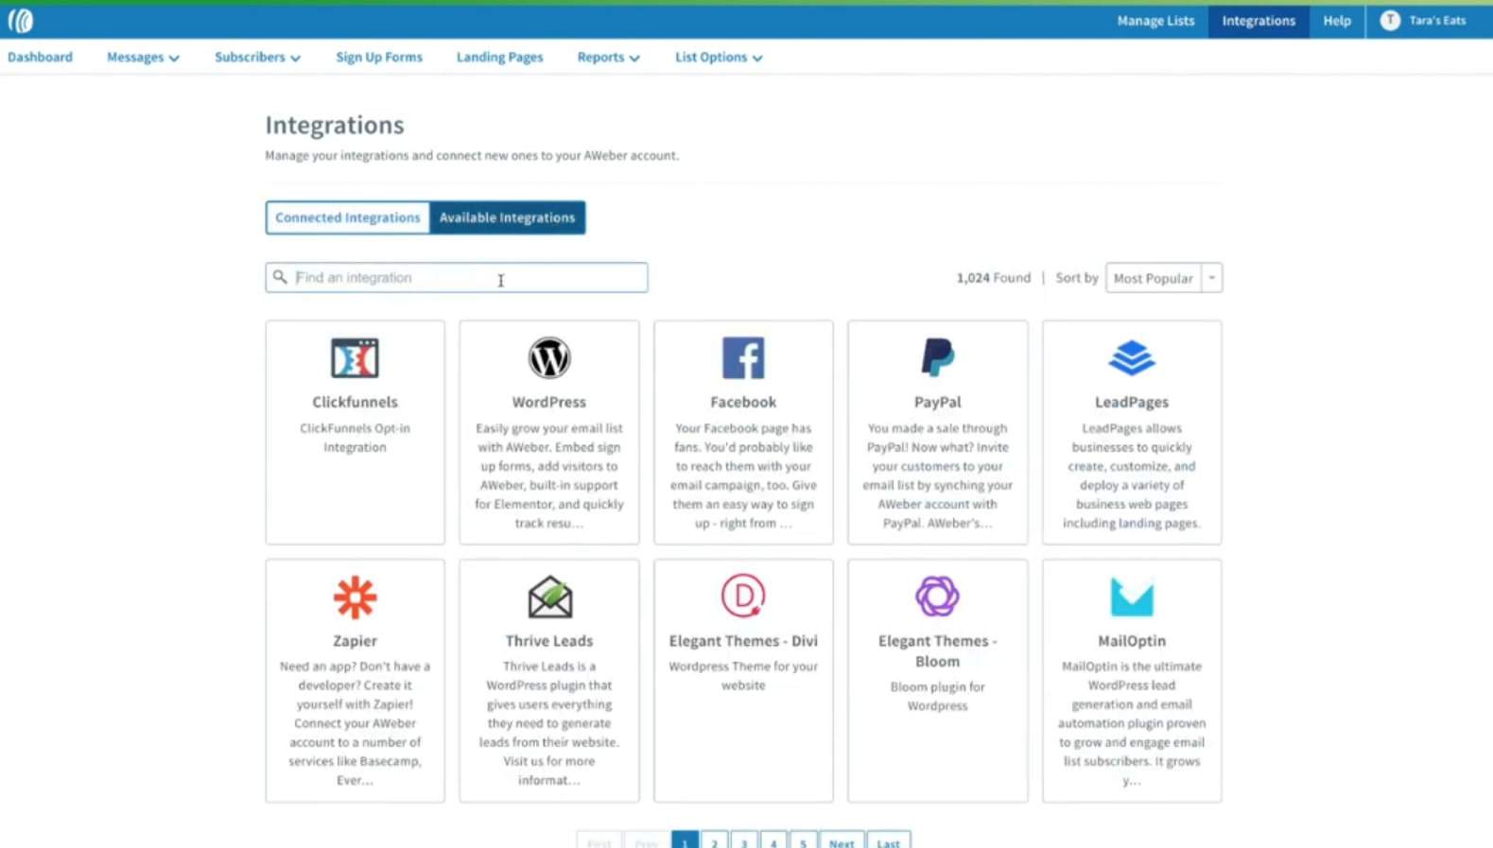
Task: Open the MailOptin envelope icon
Action: tap(1132, 597)
